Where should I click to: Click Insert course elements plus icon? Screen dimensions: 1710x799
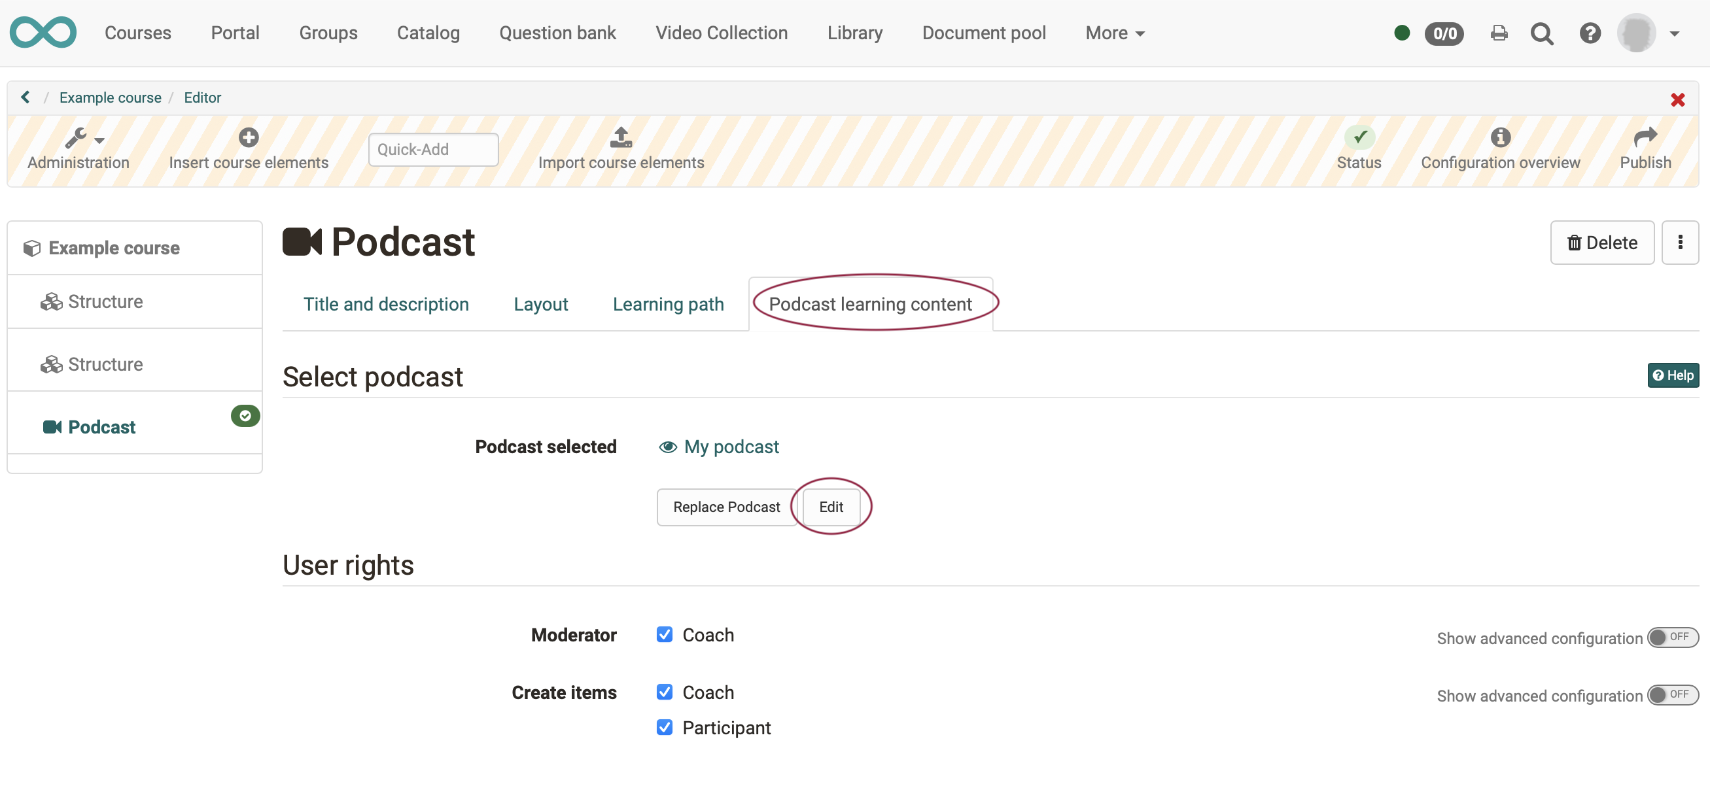[x=249, y=137]
